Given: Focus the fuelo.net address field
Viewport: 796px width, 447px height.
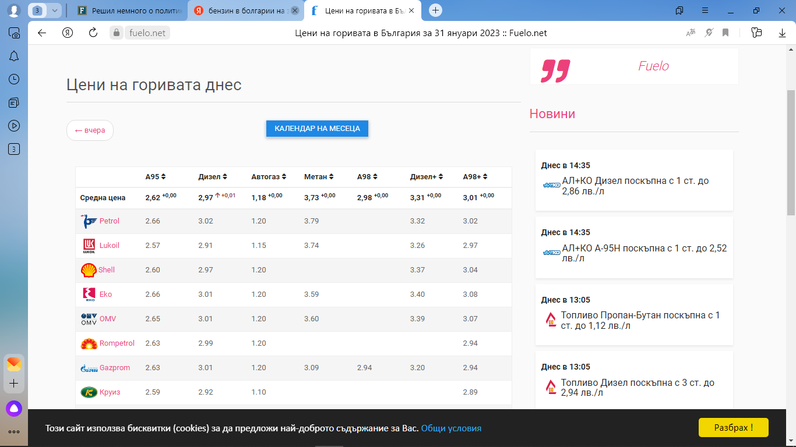Looking at the screenshot, I should (147, 33).
